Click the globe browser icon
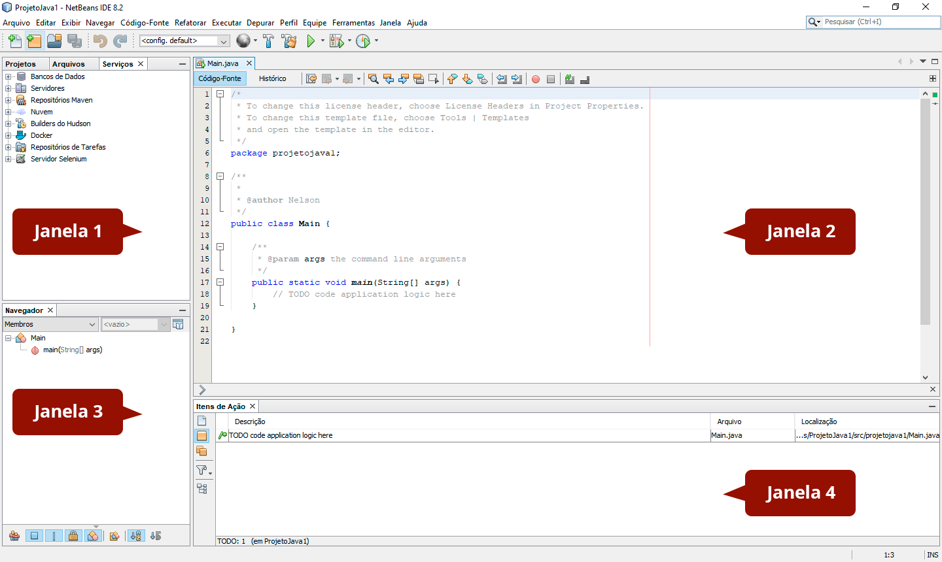The width and height of the screenshot is (942, 562). pyautogui.click(x=243, y=41)
